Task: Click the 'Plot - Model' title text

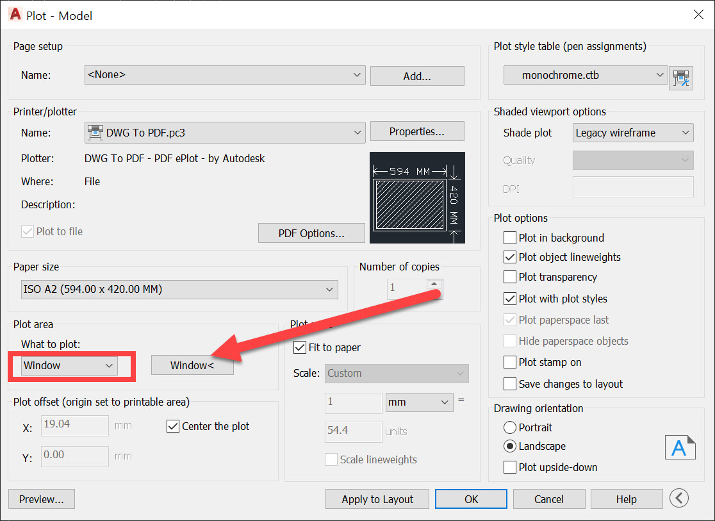Action: click(x=60, y=15)
